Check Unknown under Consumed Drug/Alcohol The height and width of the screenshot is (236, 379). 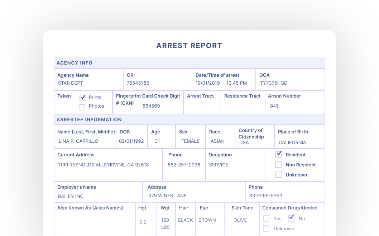(266, 228)
